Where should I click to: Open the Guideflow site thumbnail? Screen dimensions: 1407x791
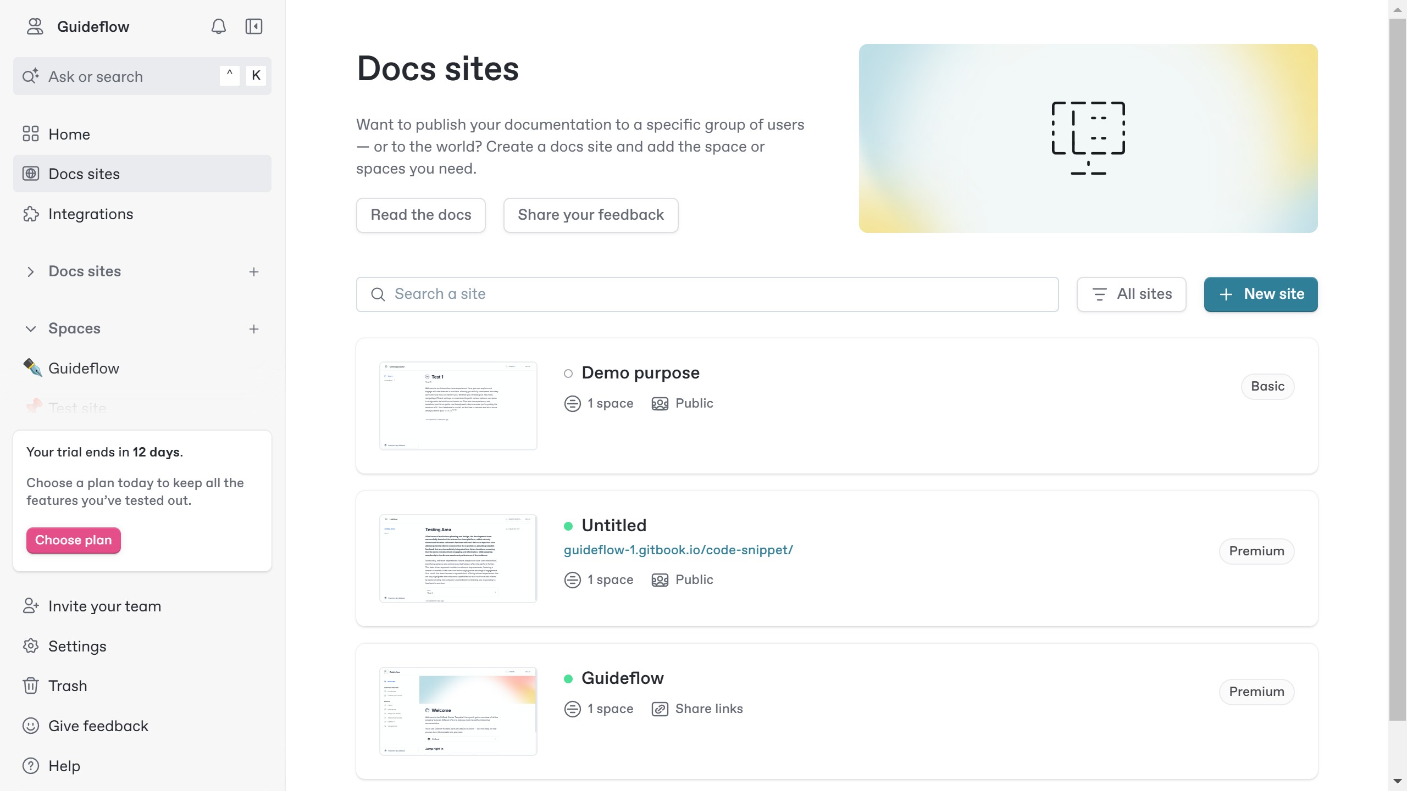pyautogui.click(x=458, y=711)
